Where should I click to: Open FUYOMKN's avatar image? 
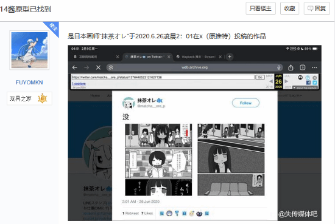(x=29, y=50)
